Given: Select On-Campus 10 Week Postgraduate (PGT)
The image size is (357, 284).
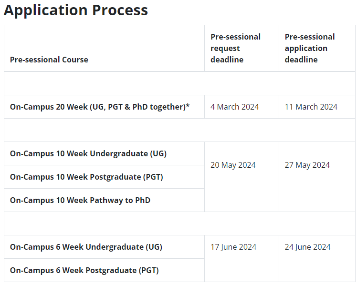Looking at the screenshot, I should click(x=86, y=177).
